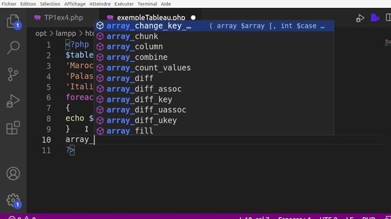Image resolution: width=391 pixels, height=219 pixels.
Task: Click the cube icon beside array_fill
Action: tap(100, 131)
